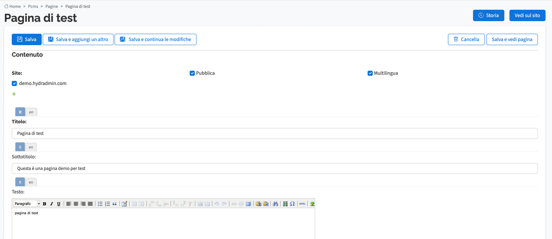Open the Storia history page
This screenshot has width=552, height=239.
click(488, 16)
